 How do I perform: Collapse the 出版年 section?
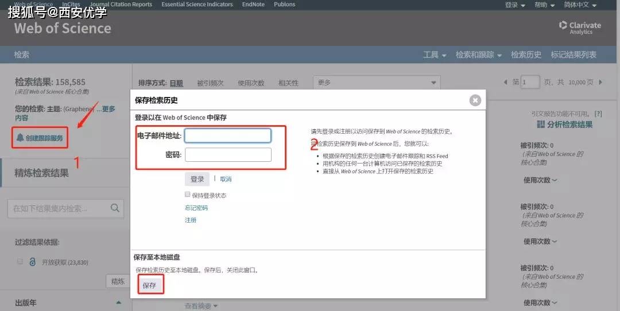pos(119,303)
